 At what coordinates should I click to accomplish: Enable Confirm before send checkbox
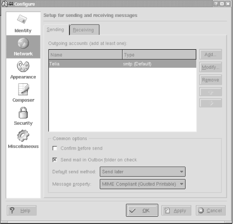[55, 148]
